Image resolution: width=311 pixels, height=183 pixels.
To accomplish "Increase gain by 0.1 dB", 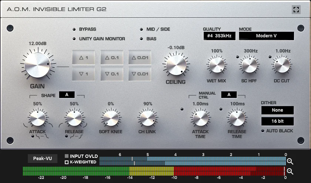I will (112, 57).
